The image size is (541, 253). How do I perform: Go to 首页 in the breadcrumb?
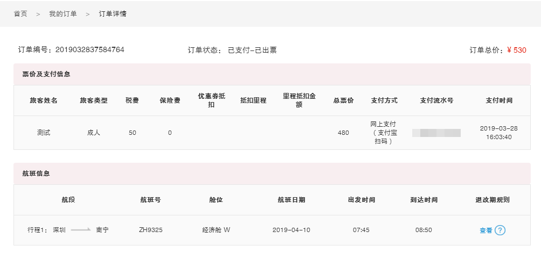pyautogui.click(x=20, y=13)
